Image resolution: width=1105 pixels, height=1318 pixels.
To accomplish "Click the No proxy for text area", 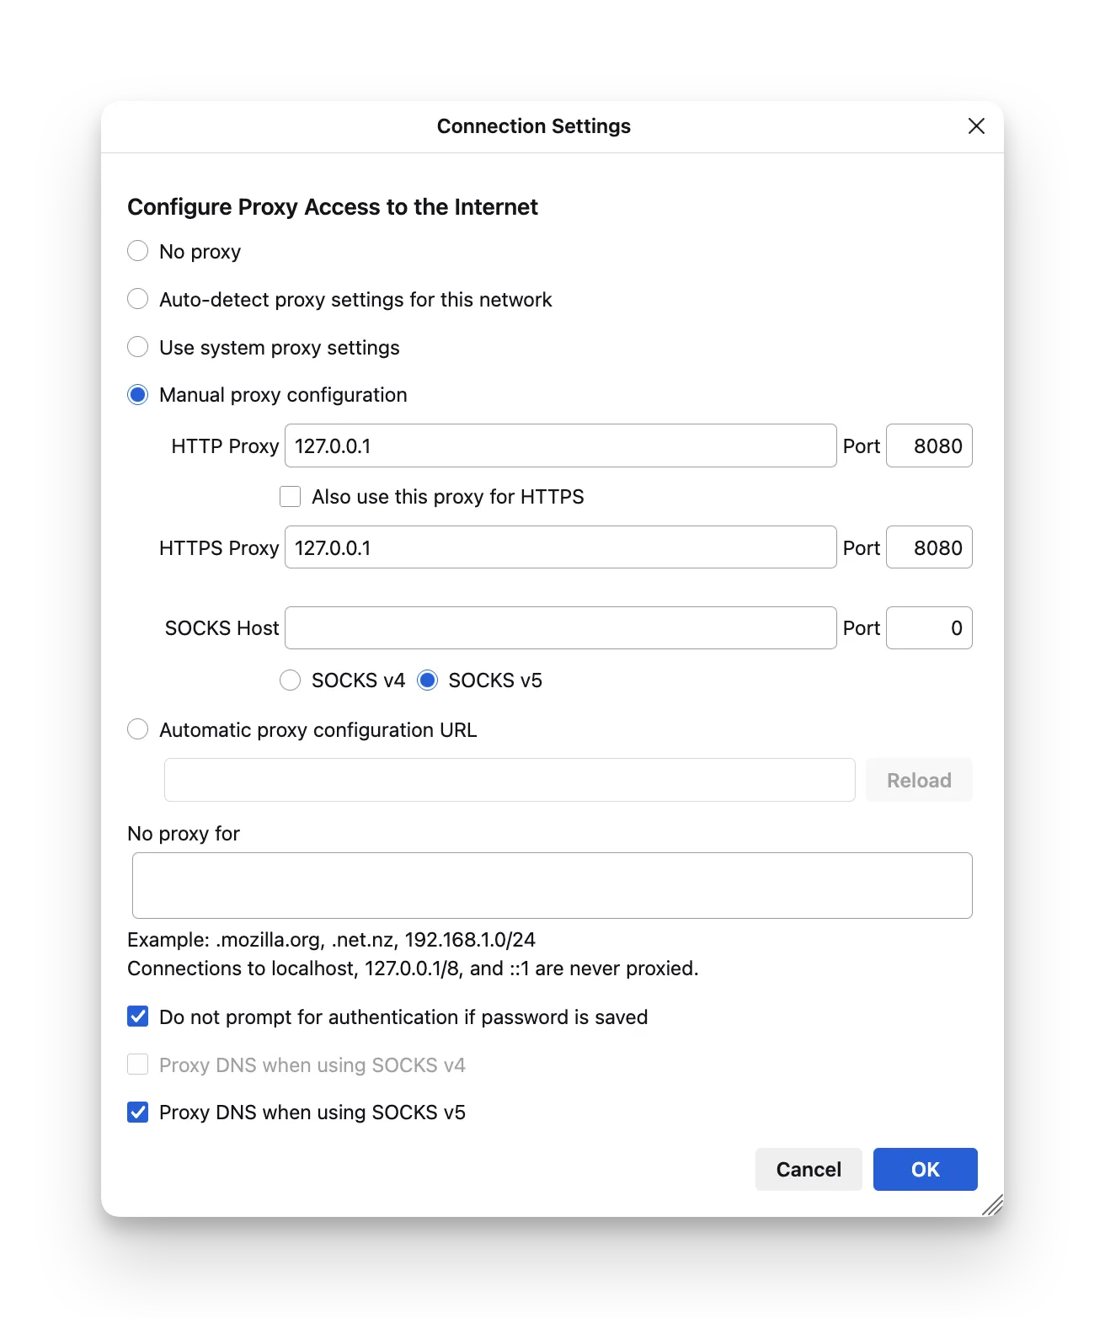I will pyautogui.click(x=552, y=885).
